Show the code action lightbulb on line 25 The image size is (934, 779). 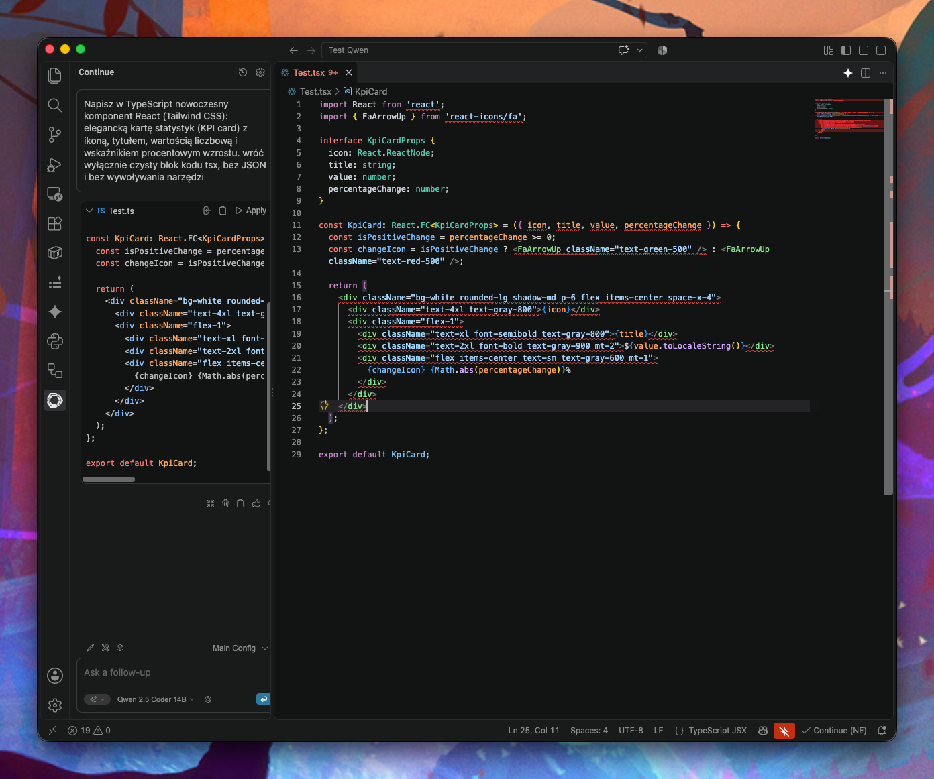(325, 406)
